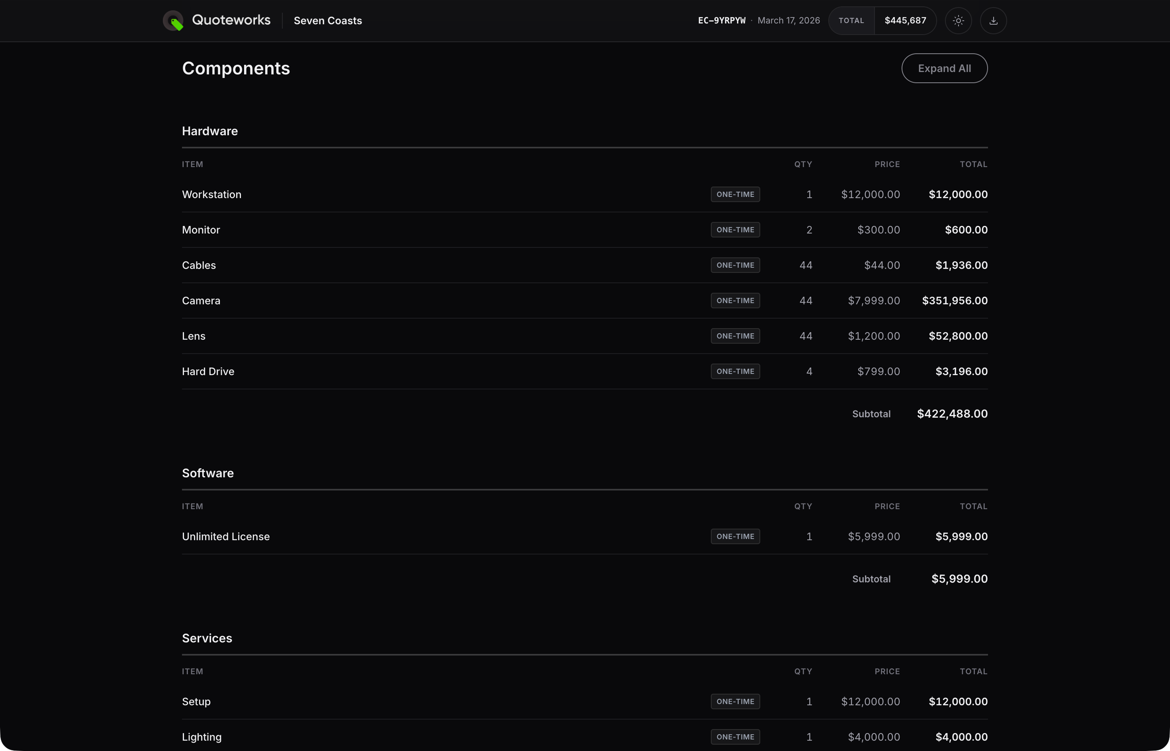Viewport: 1170px width, 751px height.
Task: Expand the Unlimited License row
Action: coord(225,537)
